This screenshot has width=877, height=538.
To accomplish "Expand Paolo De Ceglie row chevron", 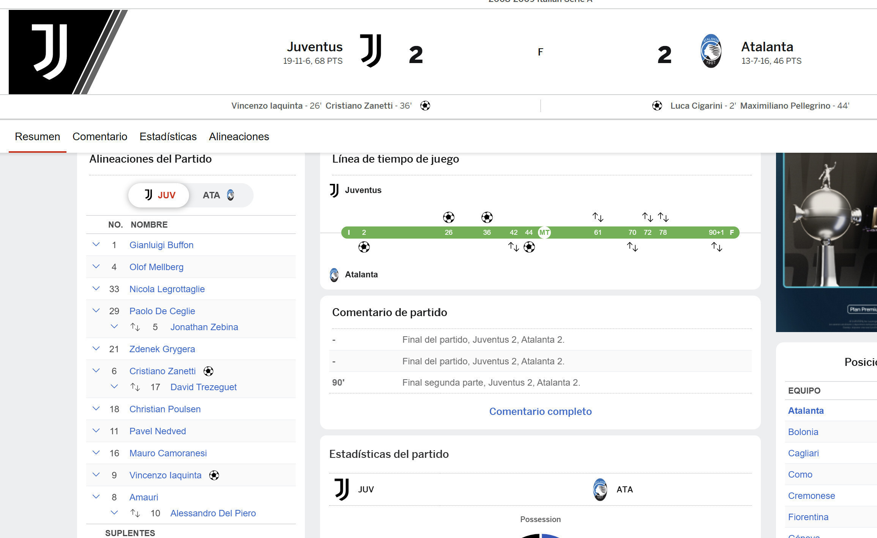I will tap(96, 311).
